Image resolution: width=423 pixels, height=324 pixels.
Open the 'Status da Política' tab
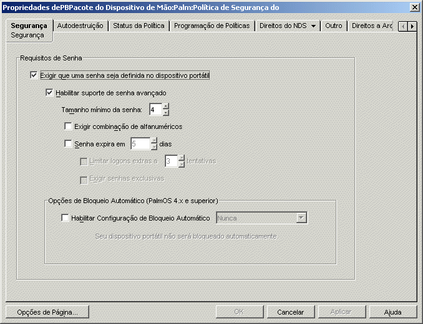pyautogui.click(x=139, y=26)
